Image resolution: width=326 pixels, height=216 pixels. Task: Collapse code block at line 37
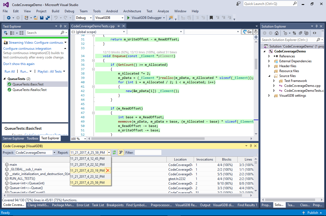[93, 69]
